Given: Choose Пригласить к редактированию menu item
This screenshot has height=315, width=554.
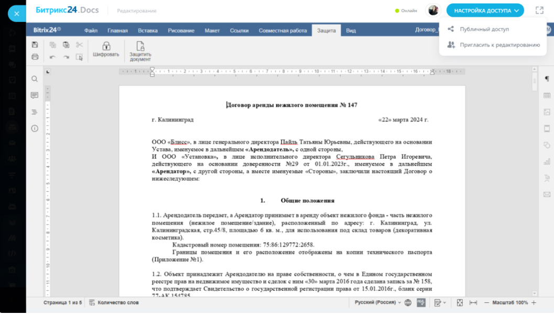Looking at the screenshot, I should click(493, 45).
